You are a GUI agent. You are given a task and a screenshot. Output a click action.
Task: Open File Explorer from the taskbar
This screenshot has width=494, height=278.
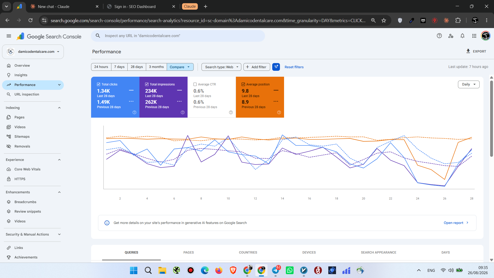coord(162,270)
